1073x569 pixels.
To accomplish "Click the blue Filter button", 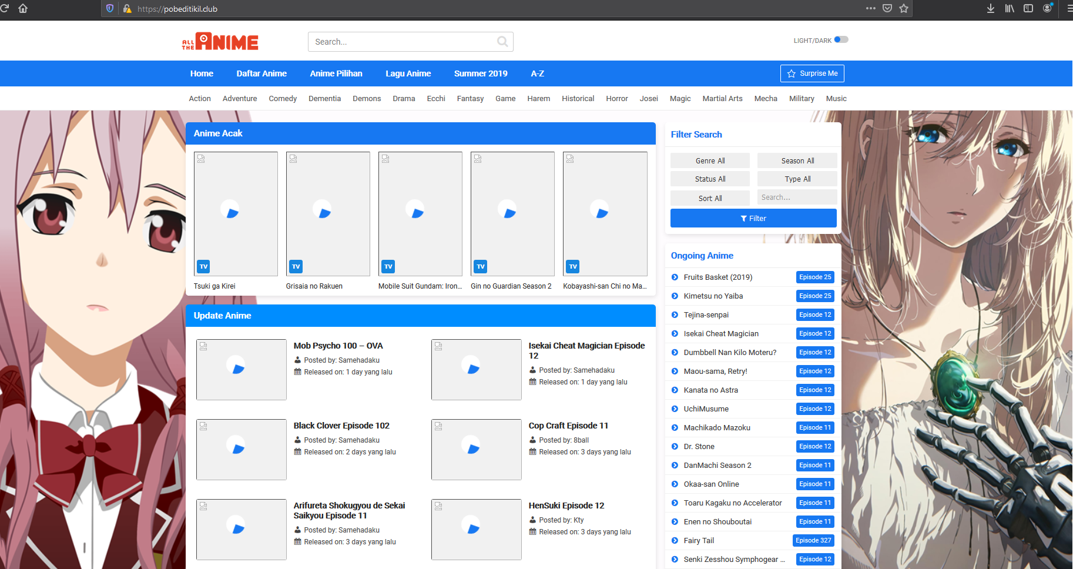I will click(753, 218).
